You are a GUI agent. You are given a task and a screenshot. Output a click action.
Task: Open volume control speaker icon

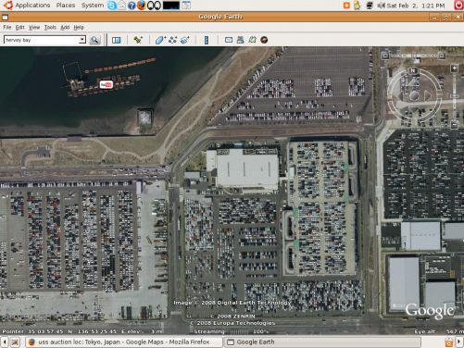point(382,6)
